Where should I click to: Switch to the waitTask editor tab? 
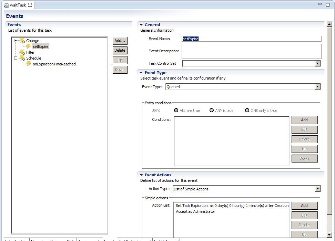tap(18, 5)
